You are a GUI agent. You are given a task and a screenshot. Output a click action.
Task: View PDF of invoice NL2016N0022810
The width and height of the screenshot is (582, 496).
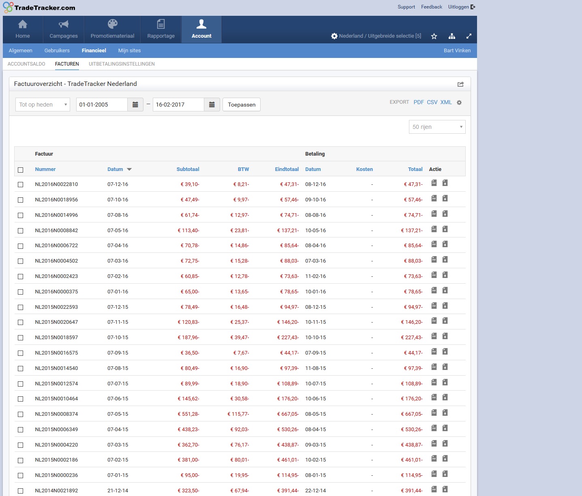434,183
